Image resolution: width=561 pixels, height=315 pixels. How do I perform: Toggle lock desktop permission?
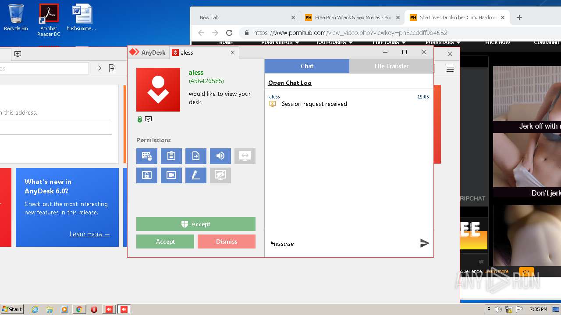pos(147,175)
